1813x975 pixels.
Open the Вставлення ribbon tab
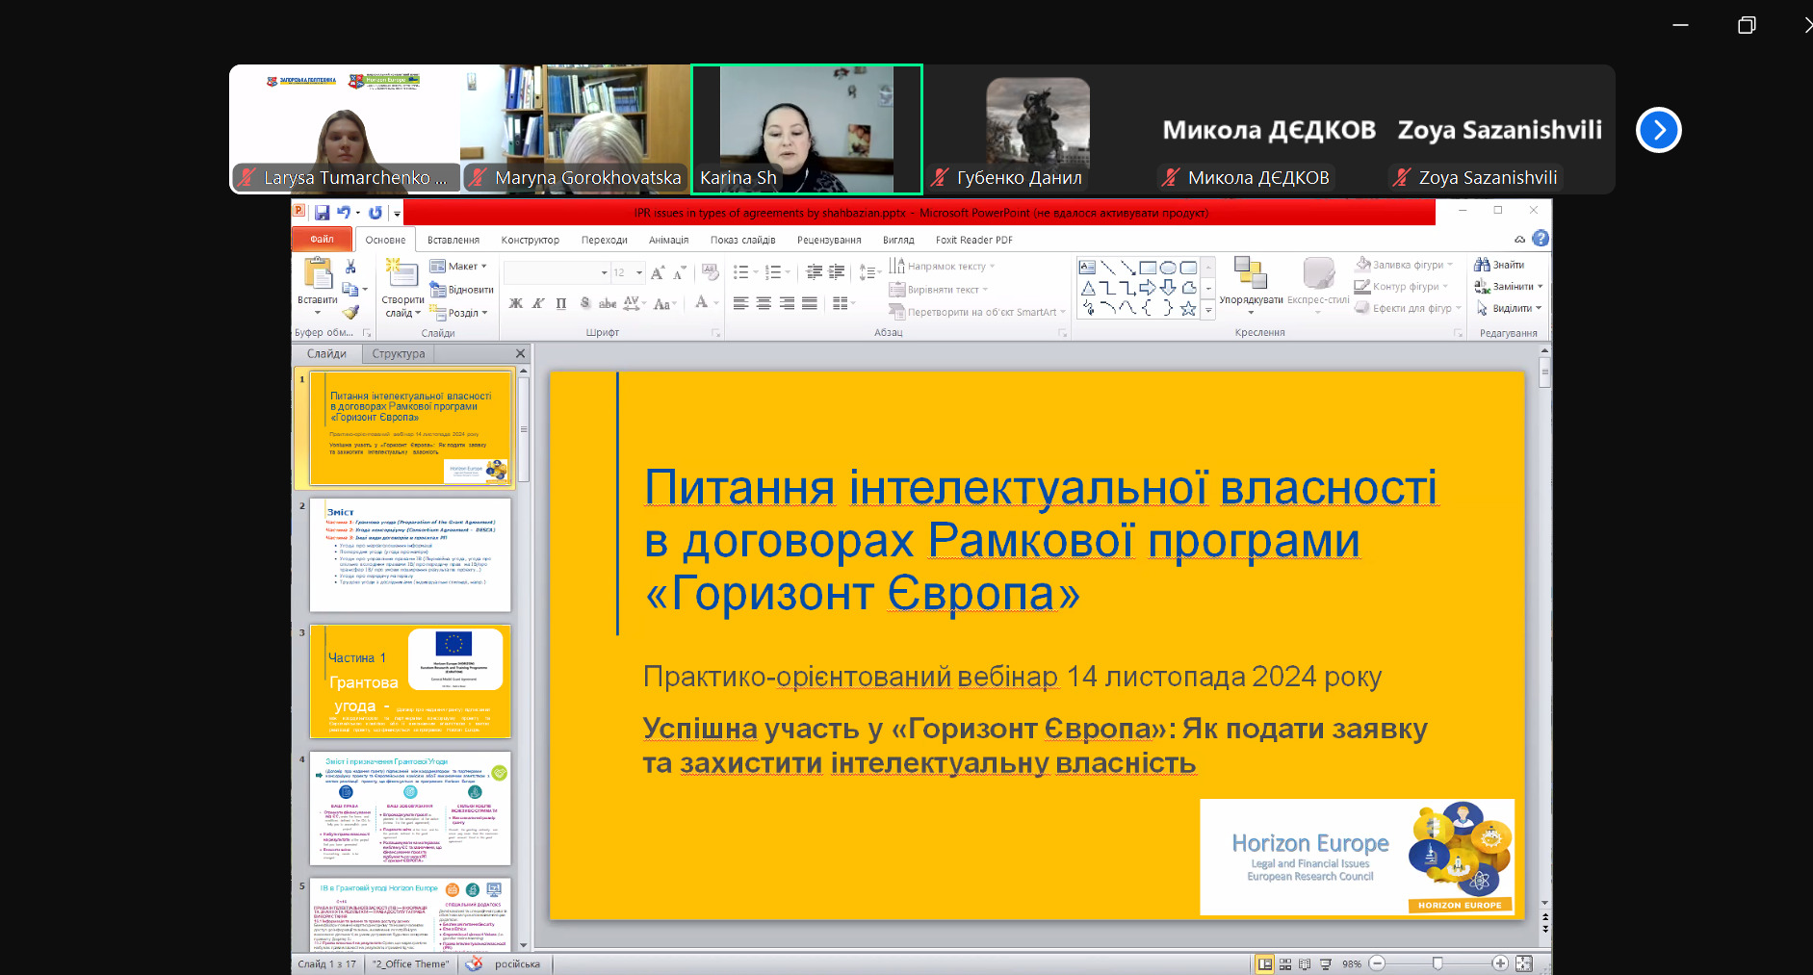tap(453, 240)
